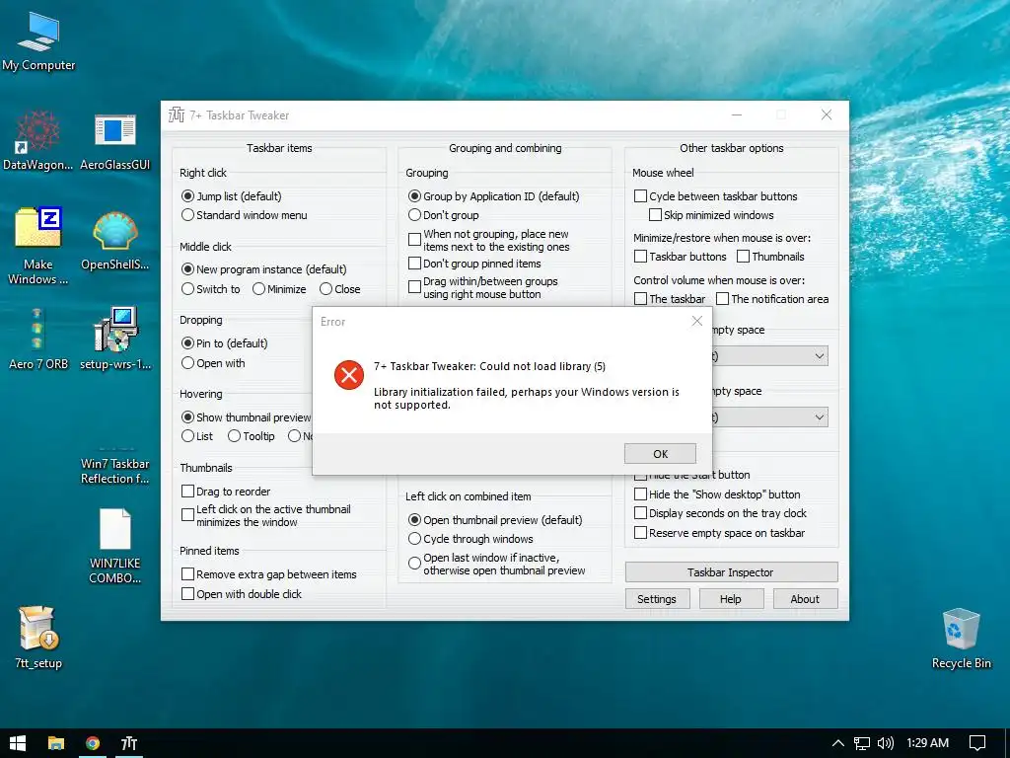Enable Reserve empty space on taskbar
The image size is (1010, 758).
click(719, 533)
